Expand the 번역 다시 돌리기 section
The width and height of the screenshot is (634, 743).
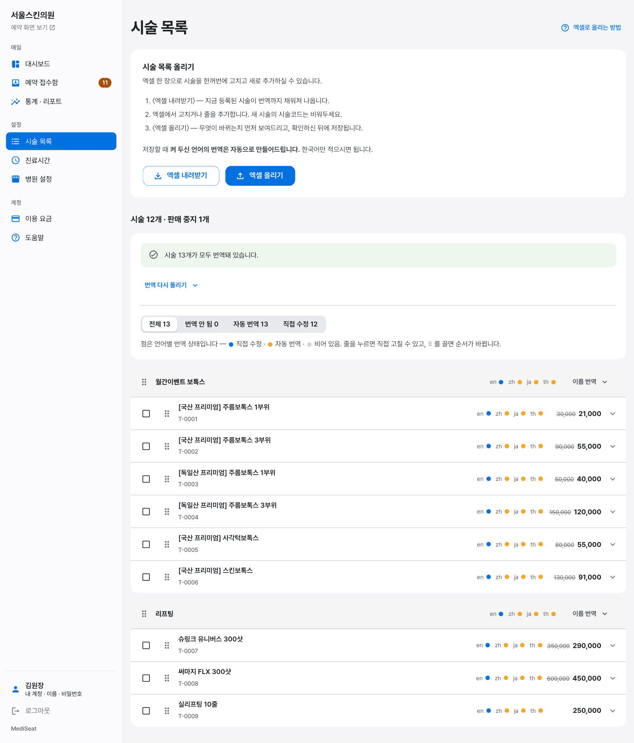pos(171,285)
